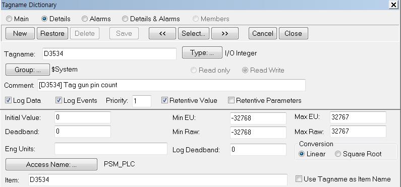Go to previous tag with << button
401x187 pixels.
(162, 33)
